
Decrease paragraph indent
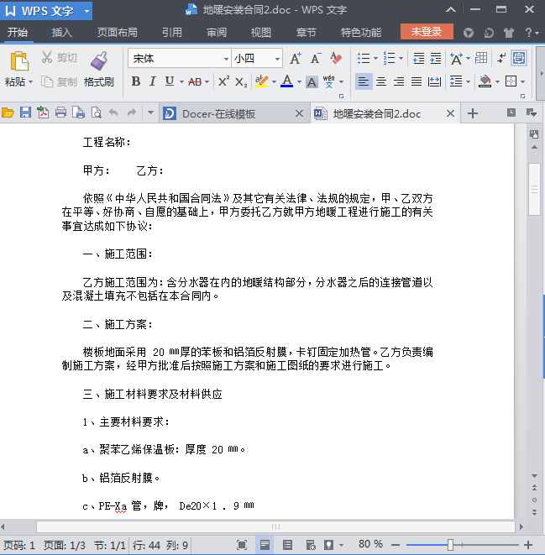419,59
